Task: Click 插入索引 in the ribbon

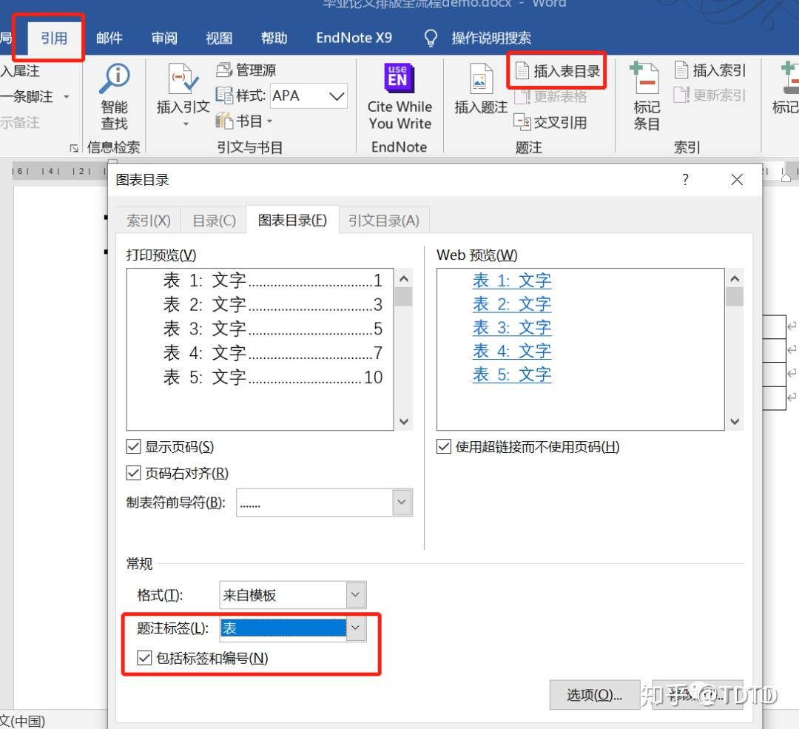Action: pyautogui.click(x=710, y=70)
